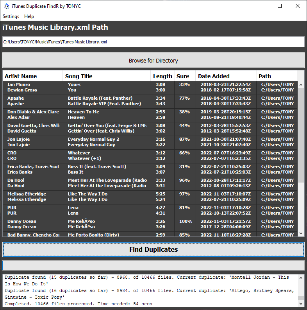Minimize the FindR window

(262, 6)
